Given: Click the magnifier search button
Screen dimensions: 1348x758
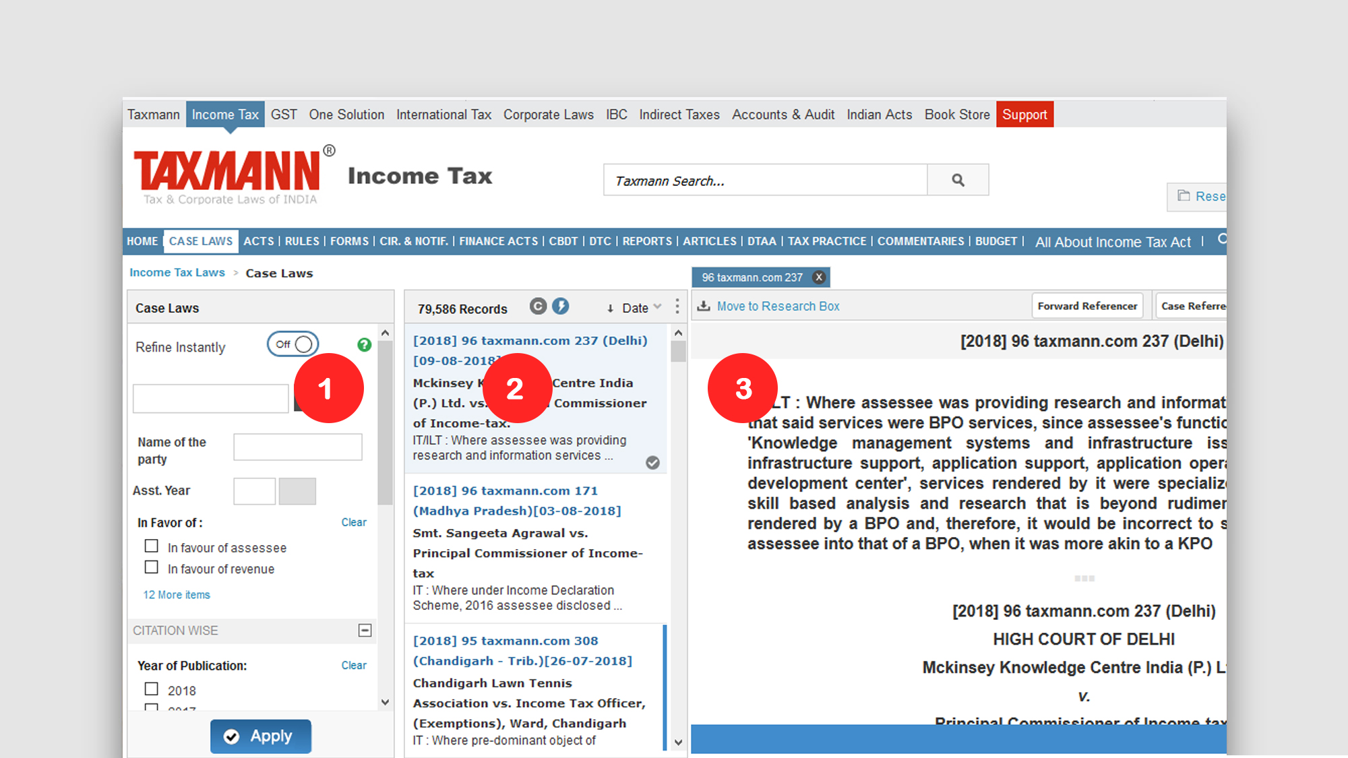Looking at the screenshot, I should (958, 180).
